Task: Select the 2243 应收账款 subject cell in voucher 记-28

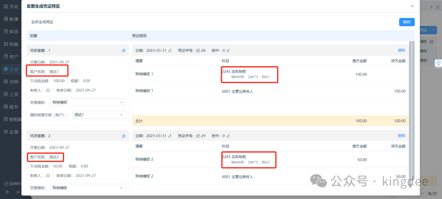Action: [x=250, y=74]
